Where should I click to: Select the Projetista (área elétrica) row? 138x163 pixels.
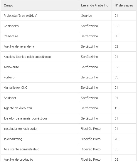(68, 16)
